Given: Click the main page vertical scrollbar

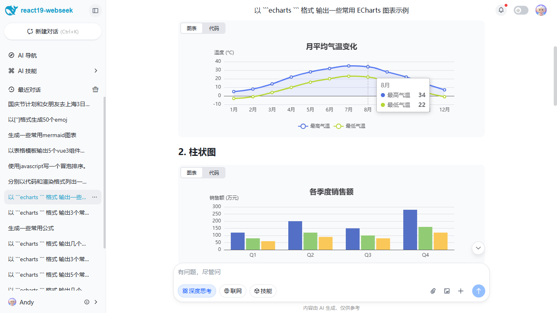Looking at the screenshot, I should (555, 75).
